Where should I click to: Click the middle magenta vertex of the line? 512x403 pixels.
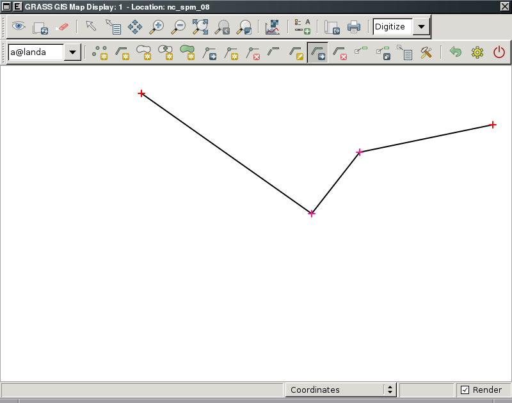360,152
